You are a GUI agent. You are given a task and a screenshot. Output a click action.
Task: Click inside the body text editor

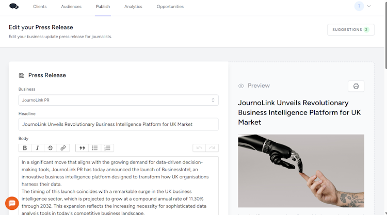pos(119,186)
